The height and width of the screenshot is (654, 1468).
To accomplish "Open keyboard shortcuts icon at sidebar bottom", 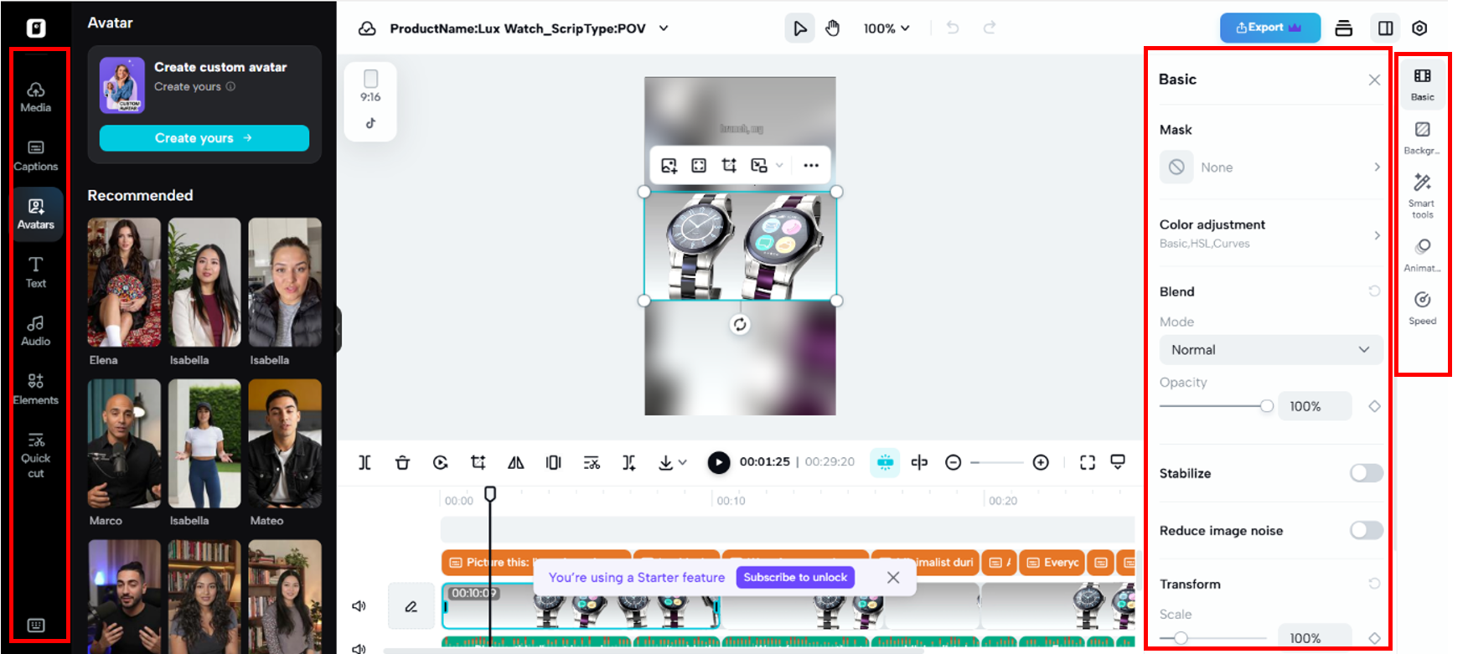I will click(x=36, y=625).
